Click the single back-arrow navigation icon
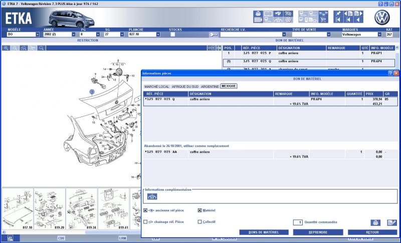The height and width of the screenshot is (243, 401). pyautogui.click(x=358, y=20)
